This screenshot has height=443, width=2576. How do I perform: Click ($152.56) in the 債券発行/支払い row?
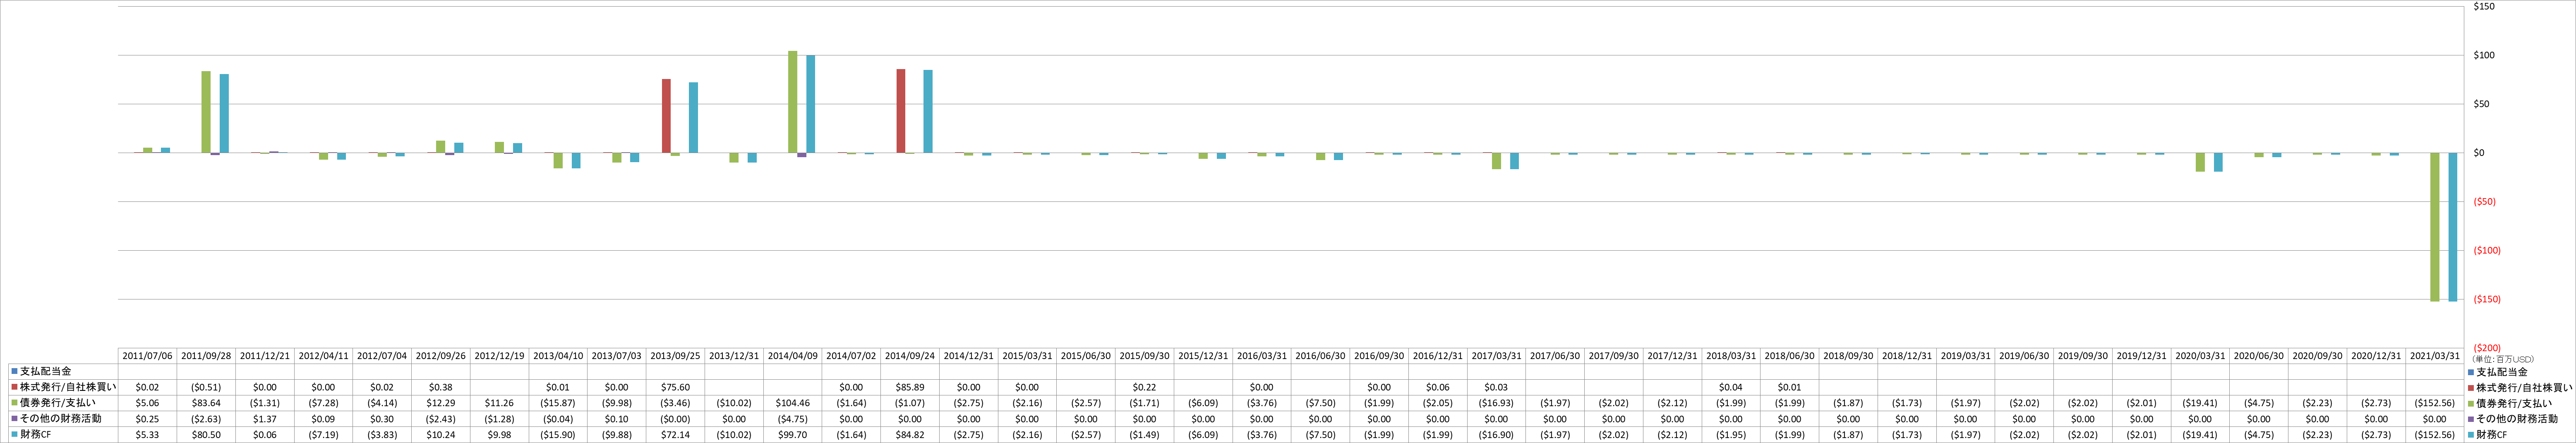click(x=2435, y=403)
